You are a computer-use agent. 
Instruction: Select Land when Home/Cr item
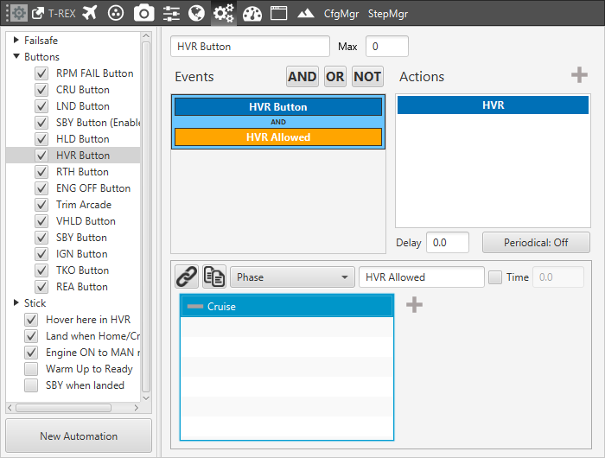(x=92, y=336)
